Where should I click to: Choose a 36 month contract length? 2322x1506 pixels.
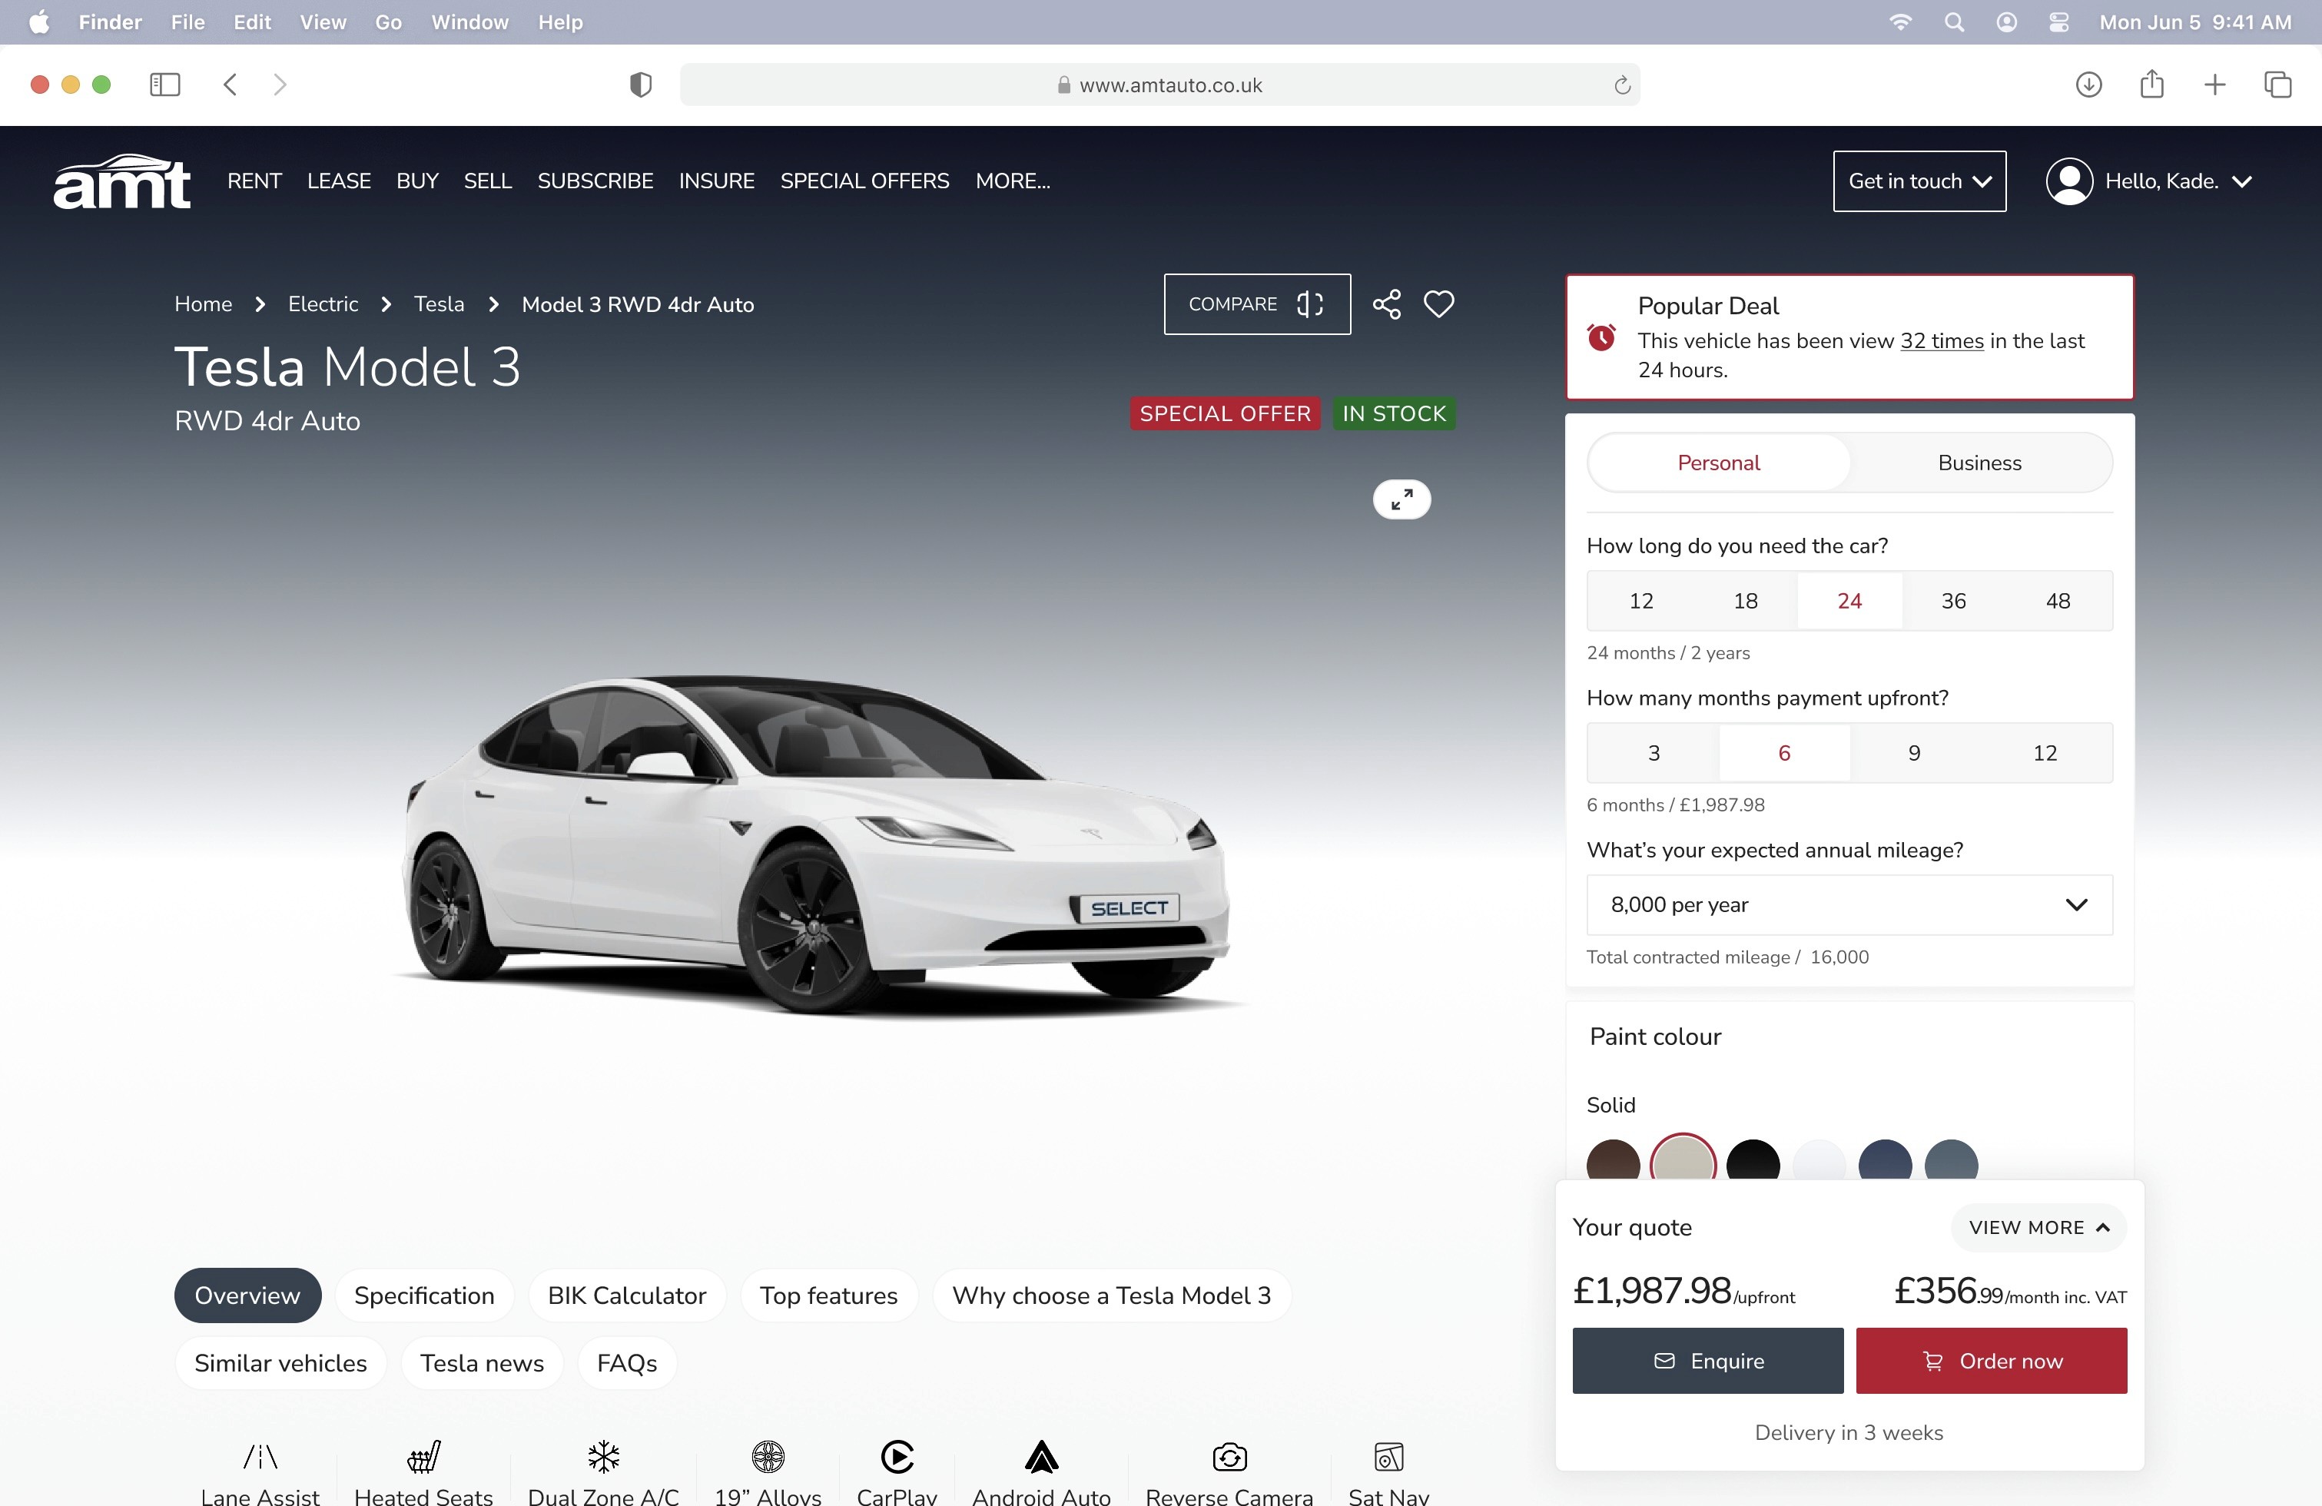click(1953, 601)
